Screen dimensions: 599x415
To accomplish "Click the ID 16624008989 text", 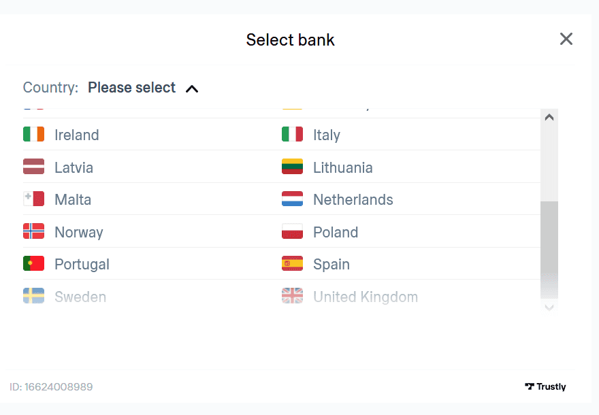I will tap(51, 387).
